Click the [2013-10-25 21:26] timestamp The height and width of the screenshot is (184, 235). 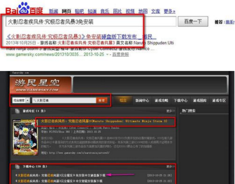(x=159, y=175)
